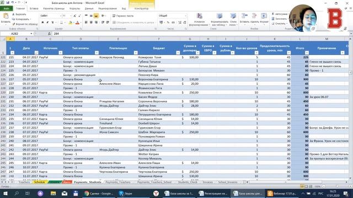Toggle bottom align in the ribbon
Screen dimensions: 353x198
(x=96, y=16)
